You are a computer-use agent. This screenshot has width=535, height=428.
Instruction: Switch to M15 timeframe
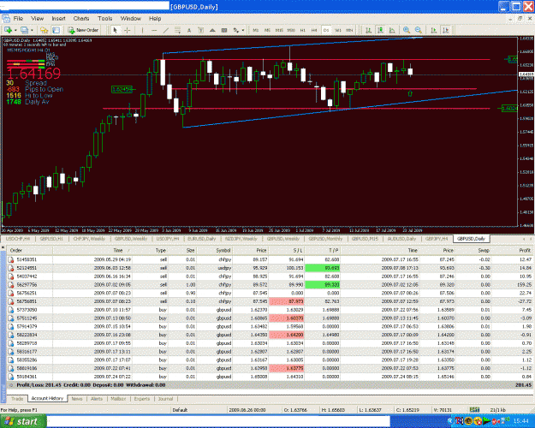(x=279, y=30)
